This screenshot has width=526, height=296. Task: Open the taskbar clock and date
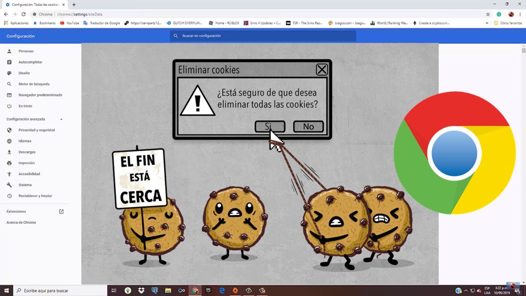coord(503,291)
